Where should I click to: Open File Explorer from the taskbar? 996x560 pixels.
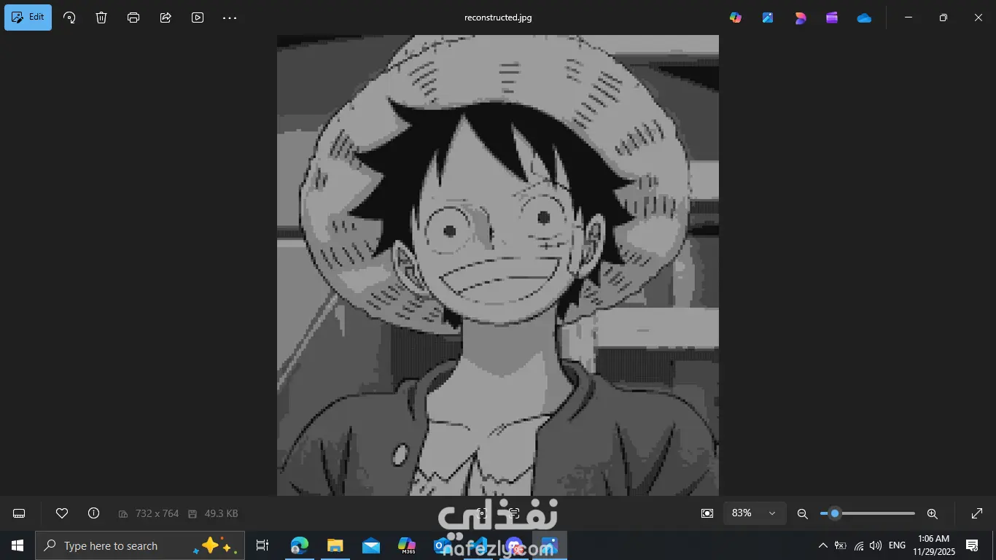click(335, 545)
